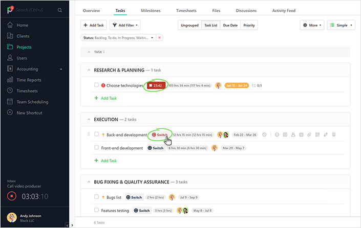Stop the running timer in sidebar
The width and height of the screenshot is (361, 228).
pos(12,196)
